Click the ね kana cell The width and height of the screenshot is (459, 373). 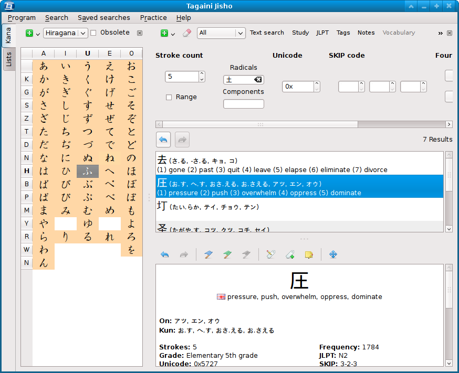[109, 158]
